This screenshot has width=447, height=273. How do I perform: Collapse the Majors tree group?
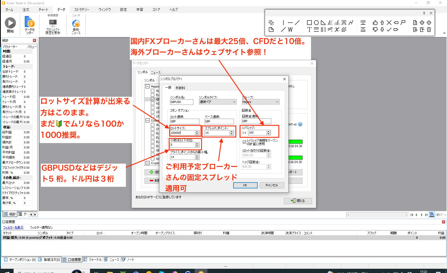tap(148, 86)
